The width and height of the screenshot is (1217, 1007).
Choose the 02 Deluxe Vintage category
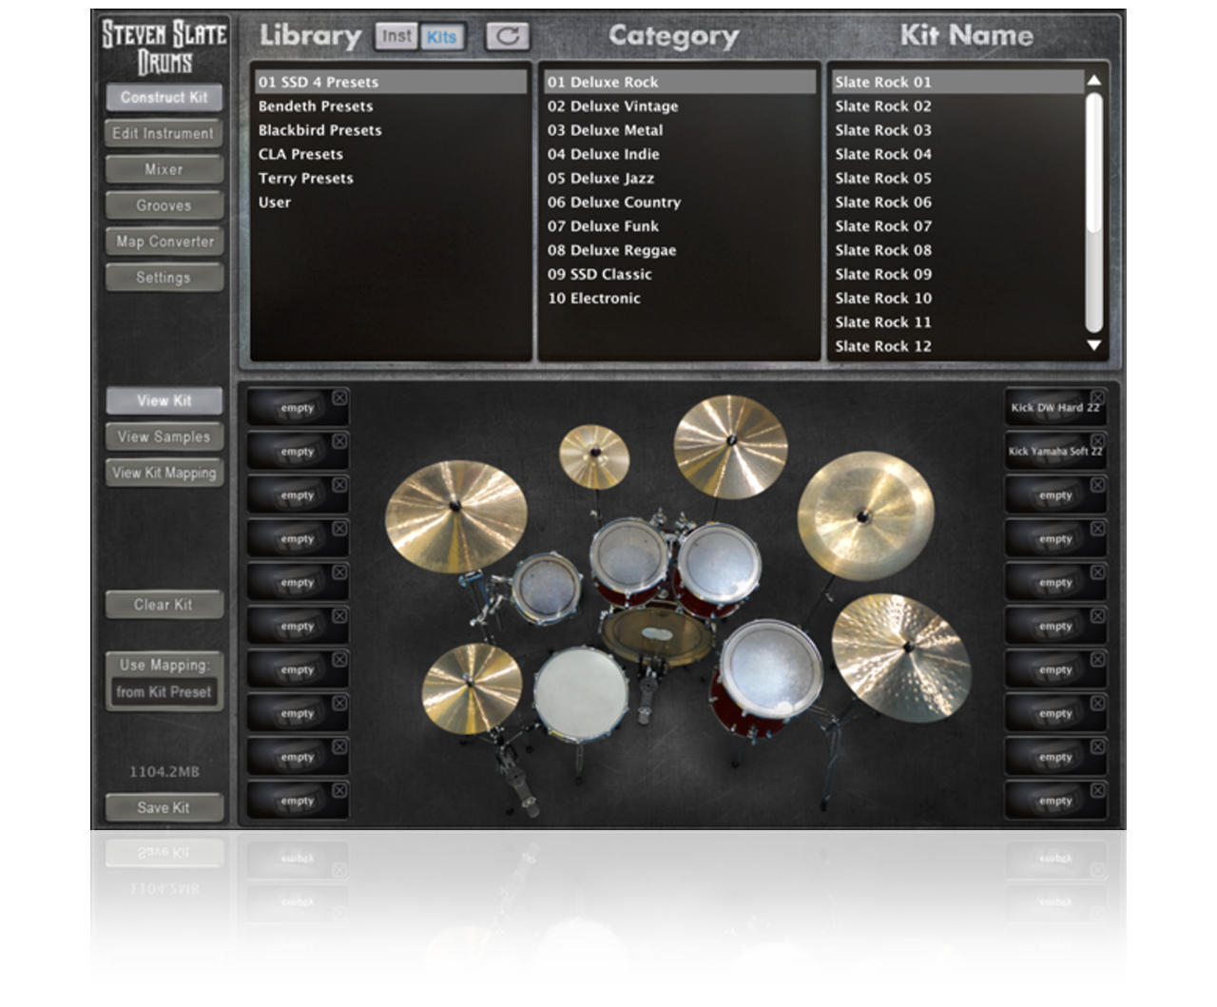pos(679,106)
